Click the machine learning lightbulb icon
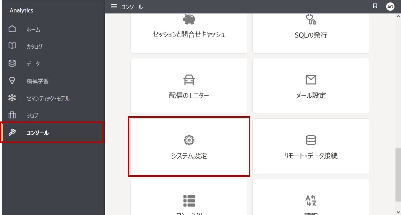401x215 pixels. [x=12, y=80]
